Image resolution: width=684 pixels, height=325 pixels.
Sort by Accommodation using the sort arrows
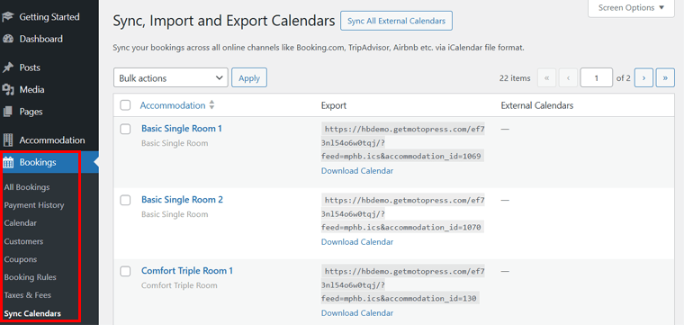[x=212, y=105]
